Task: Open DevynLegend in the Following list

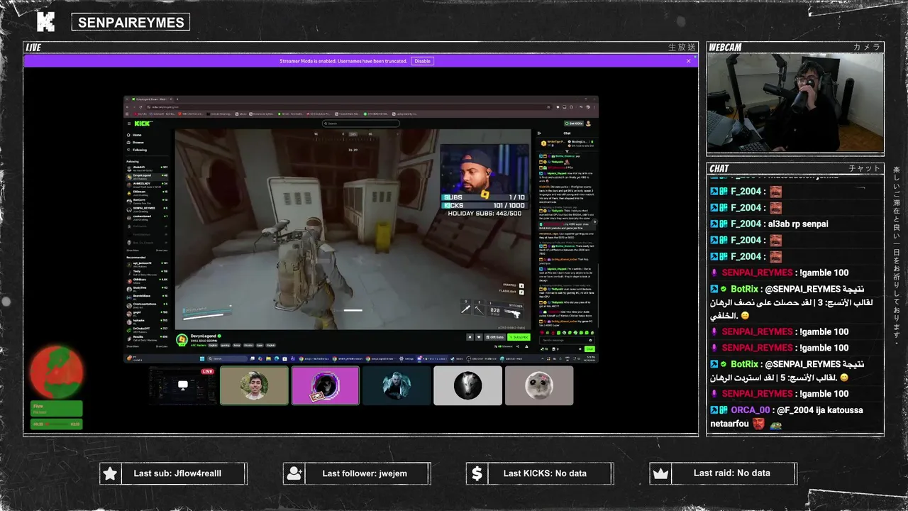Action: coord(147,177)
